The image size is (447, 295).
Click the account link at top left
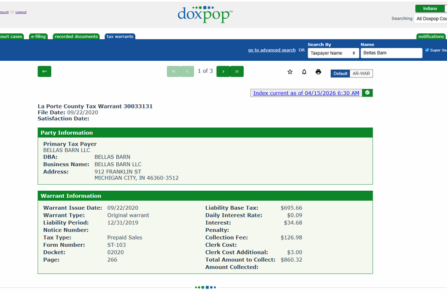point(4,12)
